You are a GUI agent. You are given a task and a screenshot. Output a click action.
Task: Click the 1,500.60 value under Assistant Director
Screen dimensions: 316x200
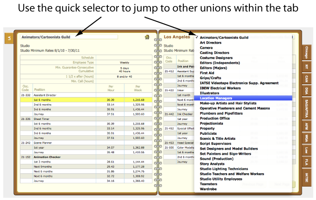(139, 114)
